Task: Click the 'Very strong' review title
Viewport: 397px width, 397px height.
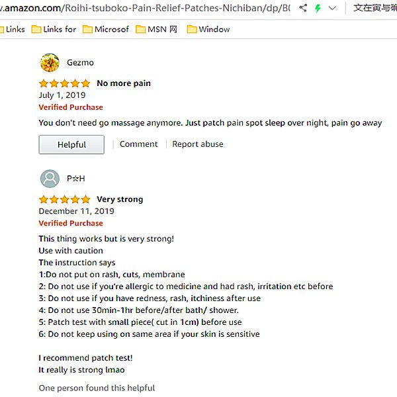Action: pos(120,199)
